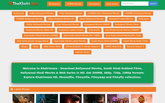This screenshot has width=165, height=103.
Task: Open South Movie Hindi [720p] category
Action: [136, 41]
